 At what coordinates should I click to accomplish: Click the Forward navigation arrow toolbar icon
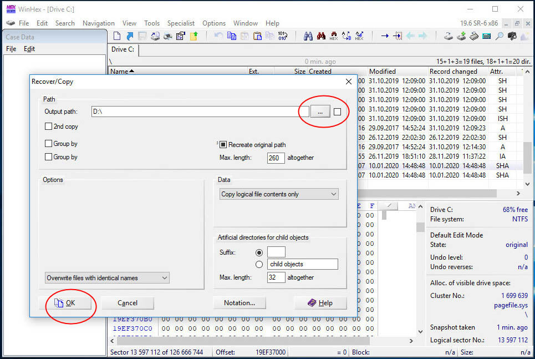tap(423, 36)
